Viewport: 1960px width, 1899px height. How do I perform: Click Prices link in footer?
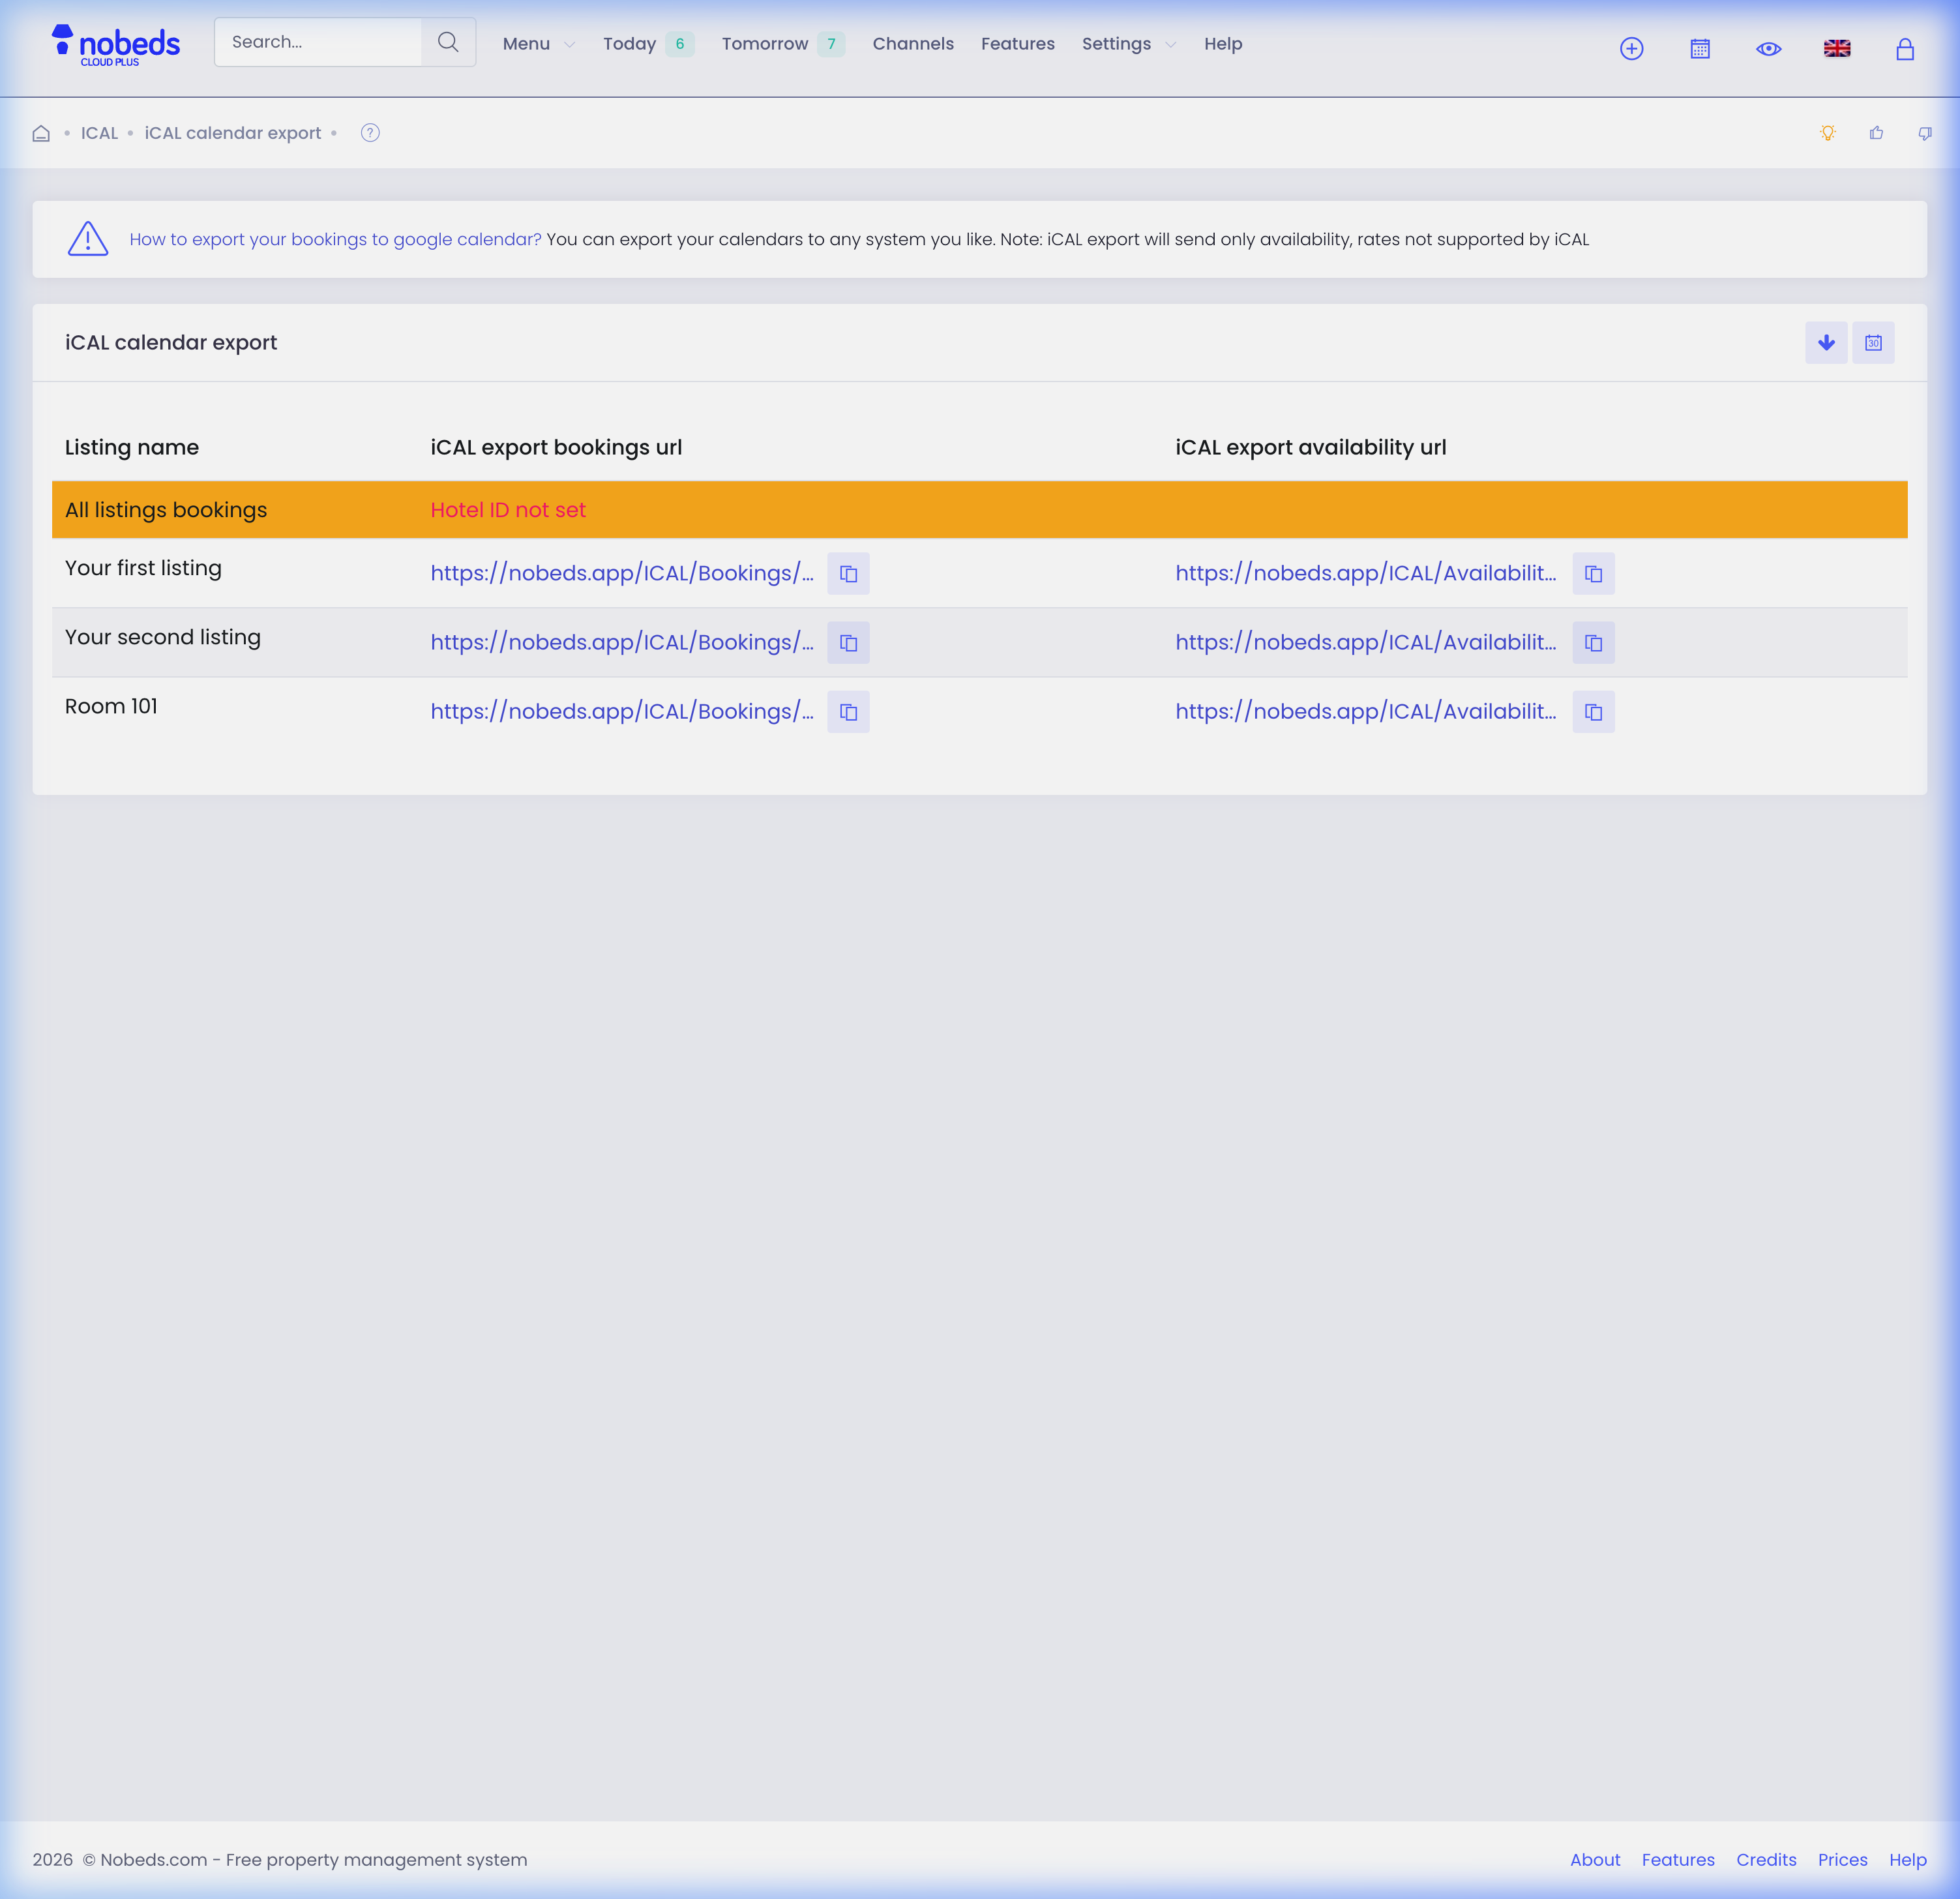point(1842,1860)
